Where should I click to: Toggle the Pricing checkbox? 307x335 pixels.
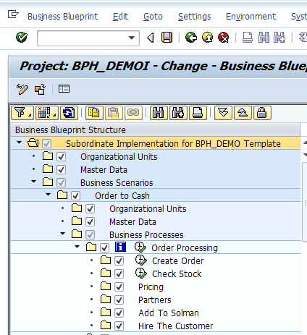pyautogui.click(x=119, y=287)
